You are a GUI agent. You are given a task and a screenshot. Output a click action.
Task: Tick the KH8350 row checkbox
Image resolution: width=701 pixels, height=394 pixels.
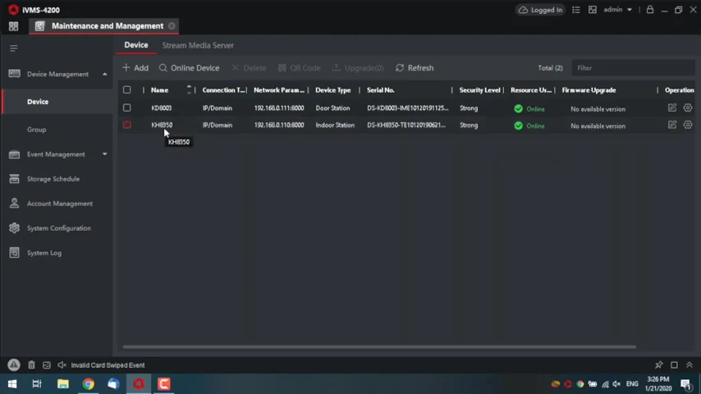pyautogui.click(x=127, y=125)
